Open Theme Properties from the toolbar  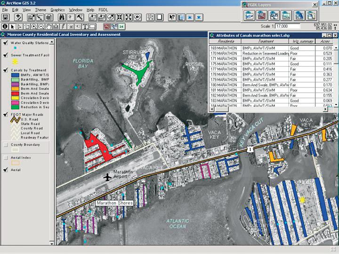(x=31, y=17)
